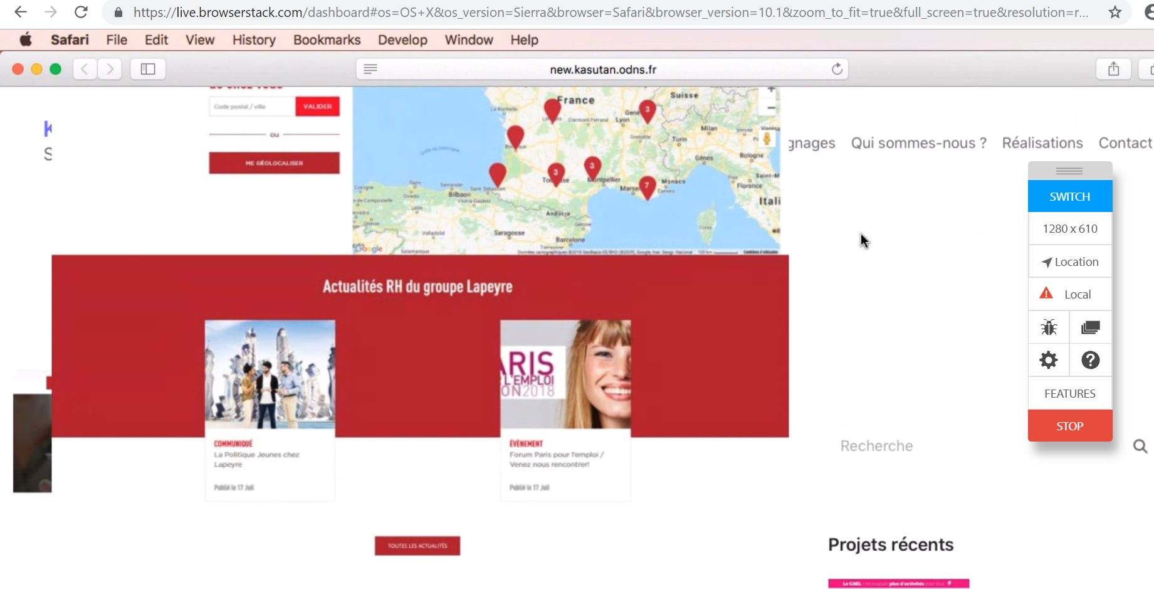Click the TOUTES LES ACTUALITÉS button
Viewport: 1154px width, 589px height.
(x=417, y=546)
